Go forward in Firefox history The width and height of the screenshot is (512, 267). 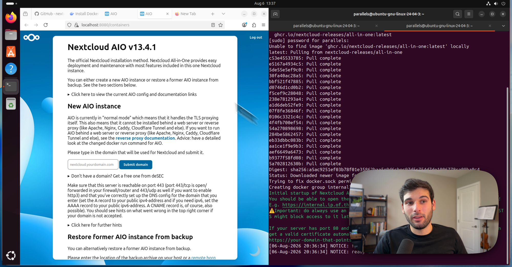coord(36,25)
